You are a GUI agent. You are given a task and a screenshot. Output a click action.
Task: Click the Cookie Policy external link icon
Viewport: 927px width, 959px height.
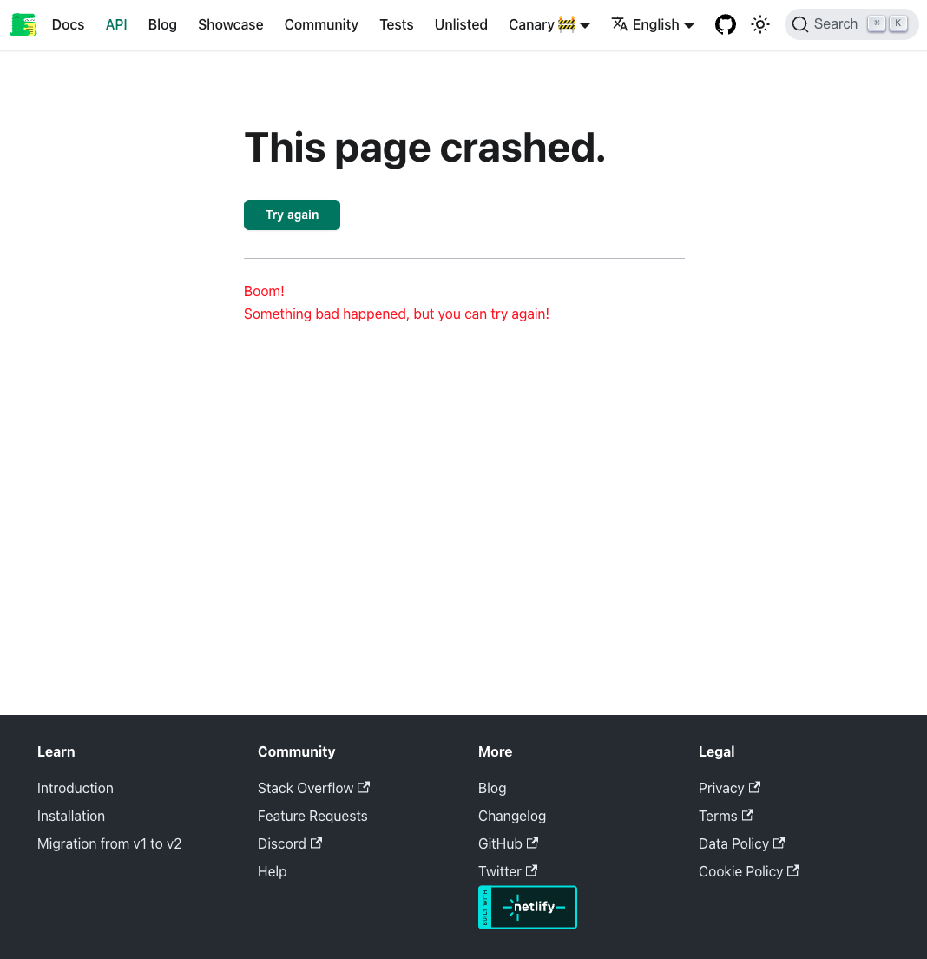[793, 870]
